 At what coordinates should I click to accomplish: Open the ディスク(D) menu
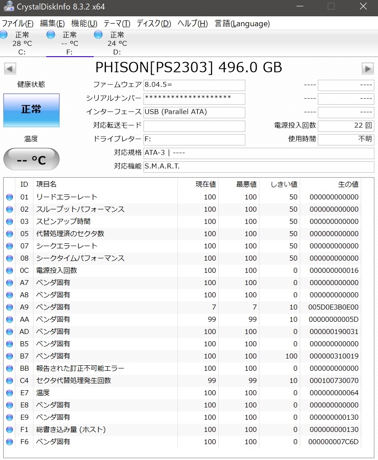[x=154, y=24]
